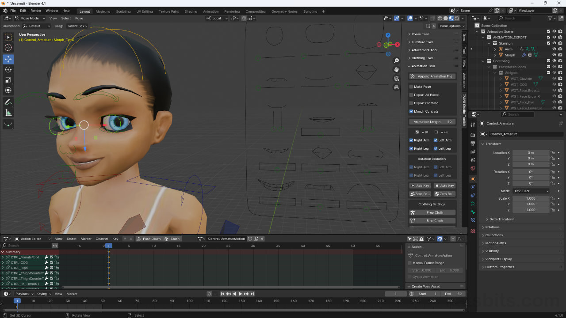This screenshot has height=318, width=566.
Task: Click the Zoom viewport magnifier icon
Action: pyautogui.click(x=397, y=61)
